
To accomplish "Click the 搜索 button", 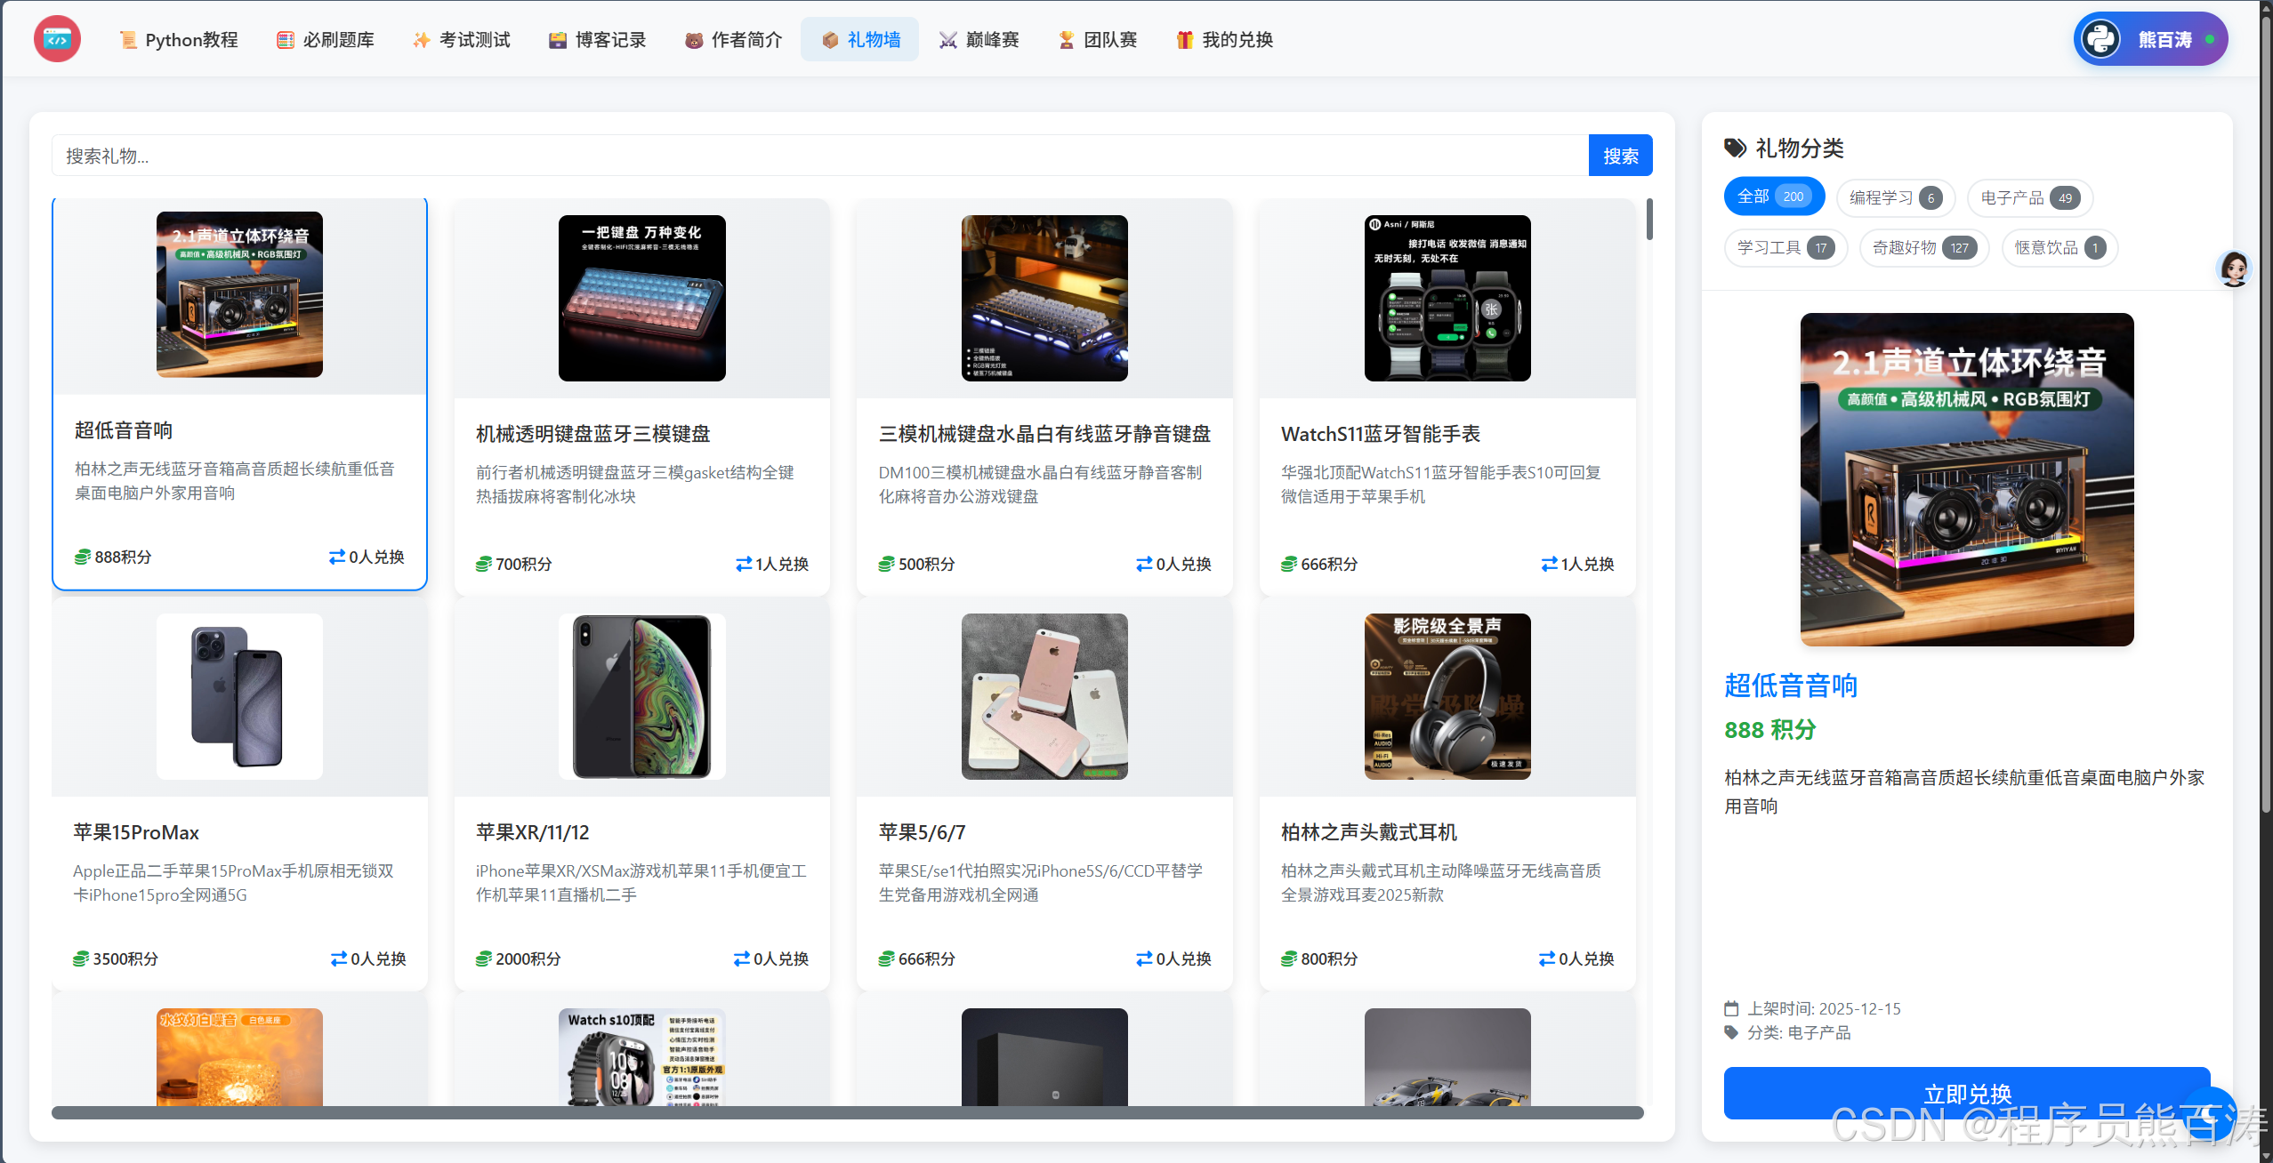I will (x=1621, y=156).
